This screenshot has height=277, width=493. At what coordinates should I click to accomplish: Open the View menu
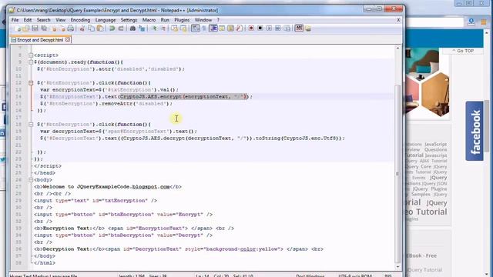point(61,20)
